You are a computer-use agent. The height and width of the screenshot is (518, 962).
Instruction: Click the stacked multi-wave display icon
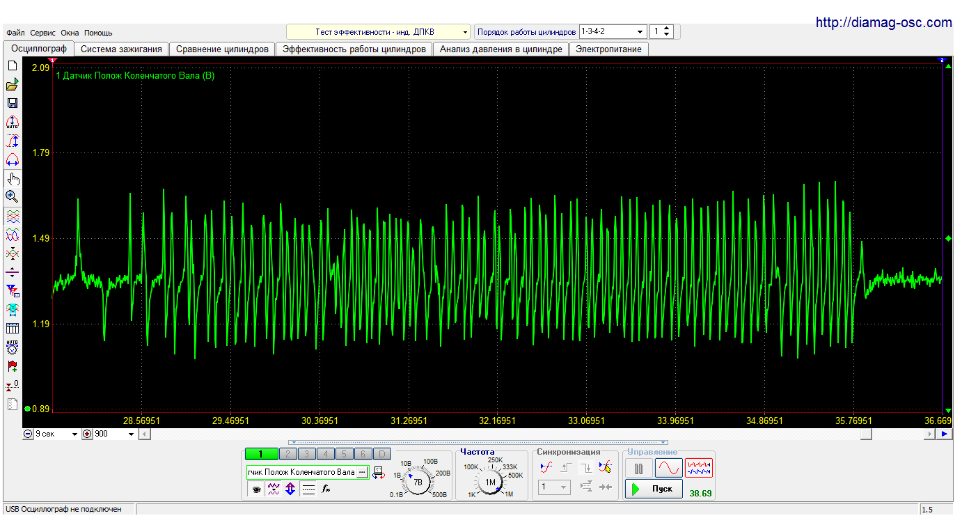12,217
